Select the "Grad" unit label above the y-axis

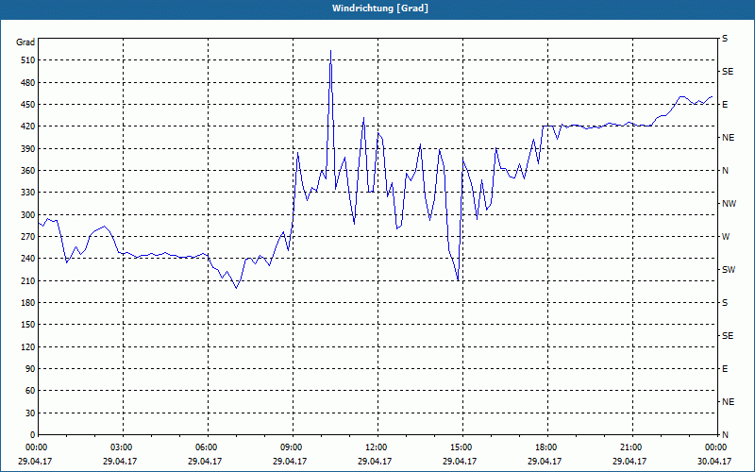pyautogui.click(x=25, y=42)
